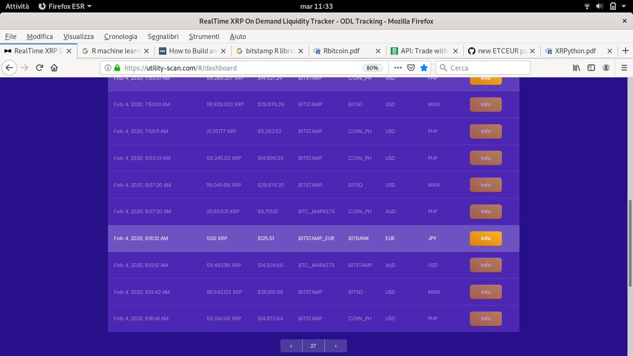Click the $125.51 amount value
This screenshot has height=356, width=633.
coord(267,238)
